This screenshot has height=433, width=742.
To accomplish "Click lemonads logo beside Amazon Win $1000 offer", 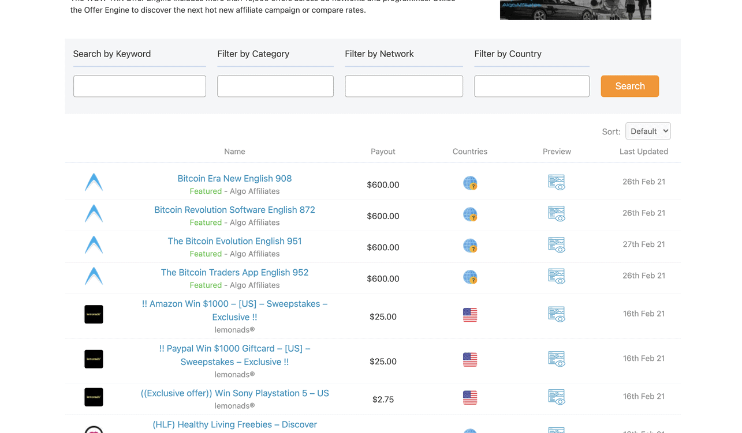I will click(x=94, y=314).
